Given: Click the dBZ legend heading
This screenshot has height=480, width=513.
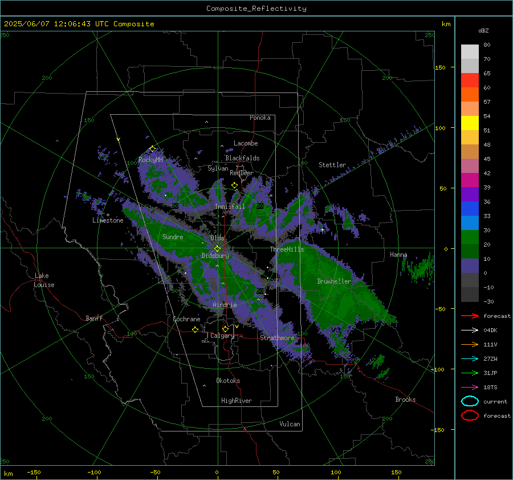Looking at the screenshot, I should [x=483, y=30].
